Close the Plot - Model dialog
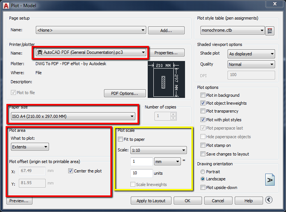 coord(275,3)
